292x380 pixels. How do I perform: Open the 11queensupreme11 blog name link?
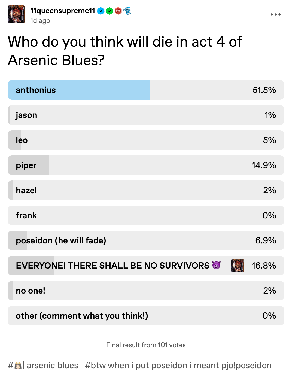63,11
